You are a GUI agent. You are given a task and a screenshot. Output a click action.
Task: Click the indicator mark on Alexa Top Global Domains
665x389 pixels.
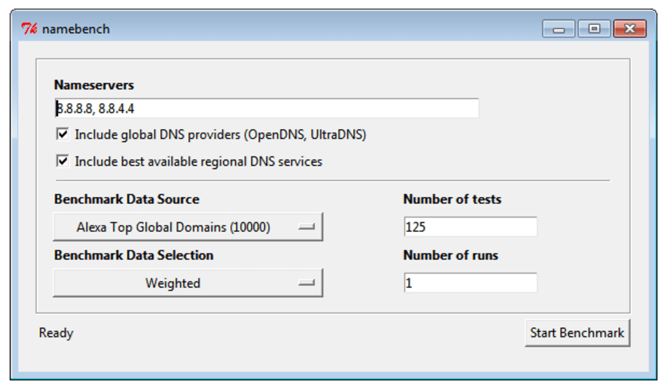click(306, 227)
